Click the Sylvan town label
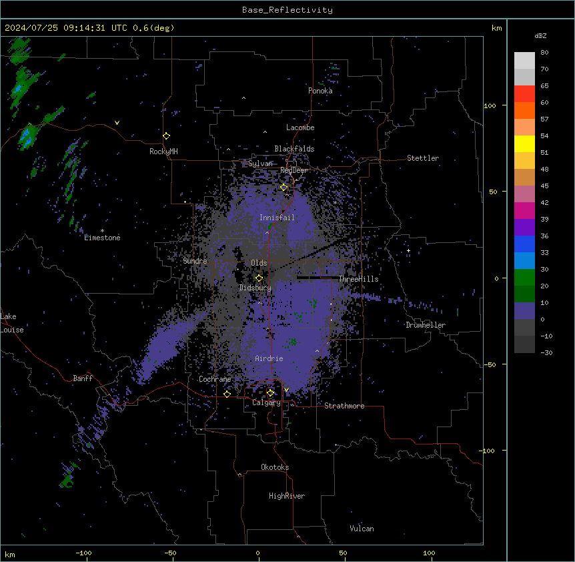Screen dimensions: 575x562 click(x=260, y=164)
